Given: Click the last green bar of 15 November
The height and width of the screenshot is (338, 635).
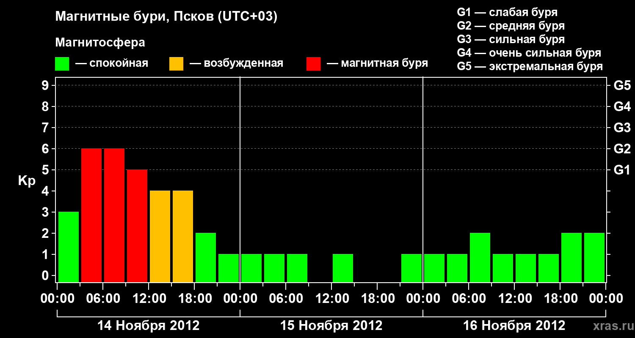Looking at the screenshot, I should (411, 268).
